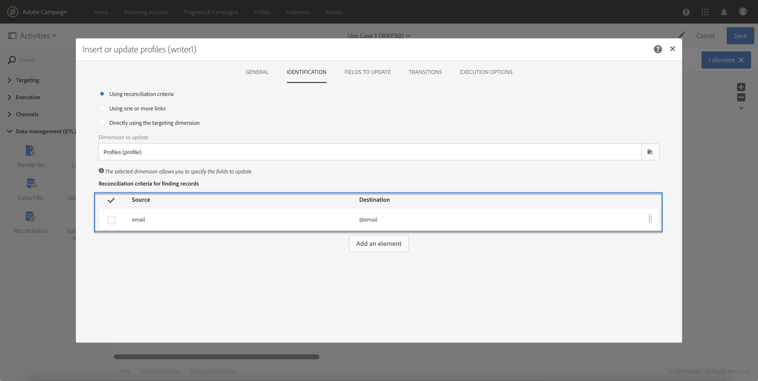Remove the 1 element selection with X

click(x=741, y=60)
